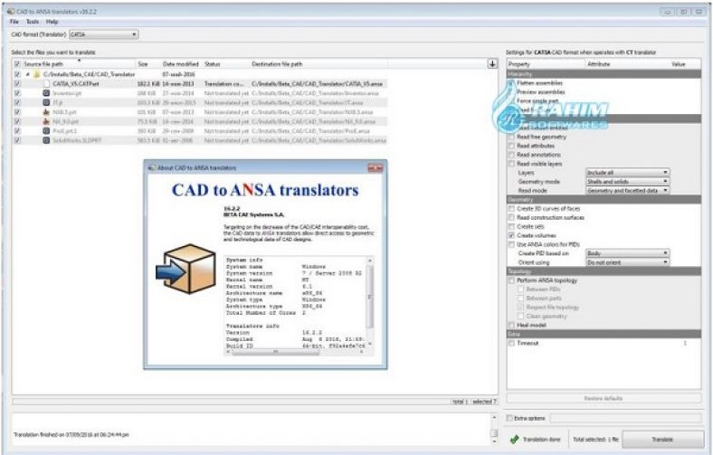Toggle select-all checkbox in Source file path header

tap(17, 64)
